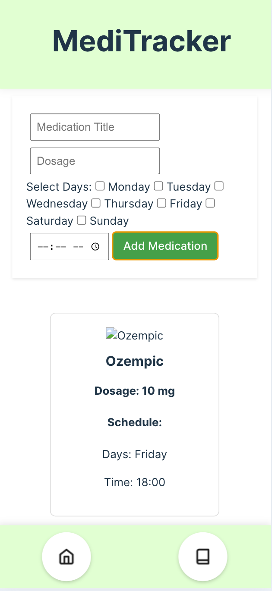Viewport: 272px width, 591px height.
Task: Open the book library icon
Action: click(202, 556)
